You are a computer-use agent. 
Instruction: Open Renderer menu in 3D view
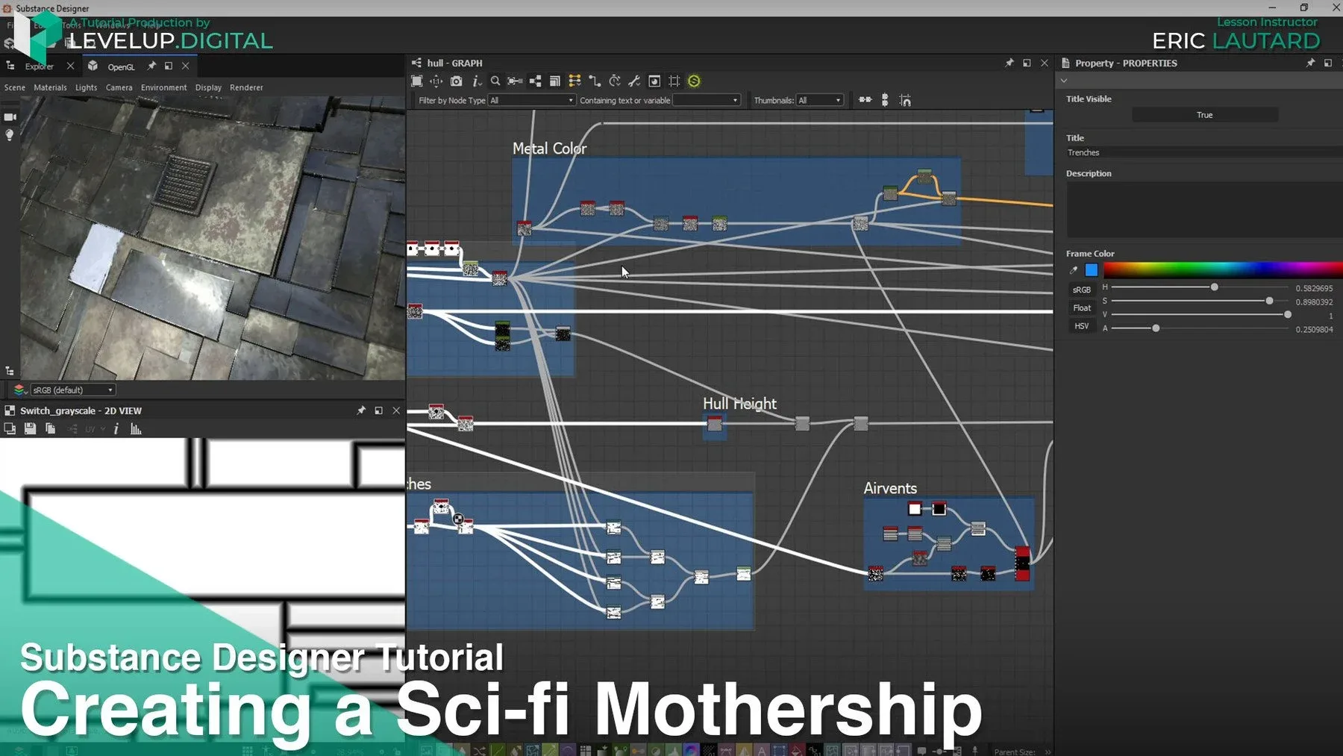[246, 88]
